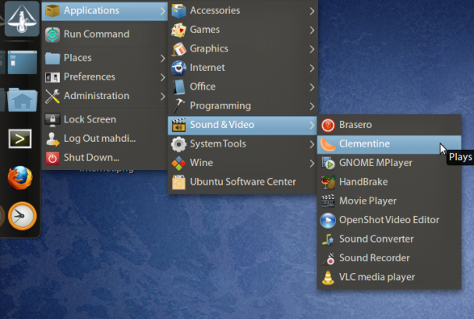The height and width of the screenshot is (319, 474).
Task: Click the red Shut Down power icon
Action: [x=52, y=158]
